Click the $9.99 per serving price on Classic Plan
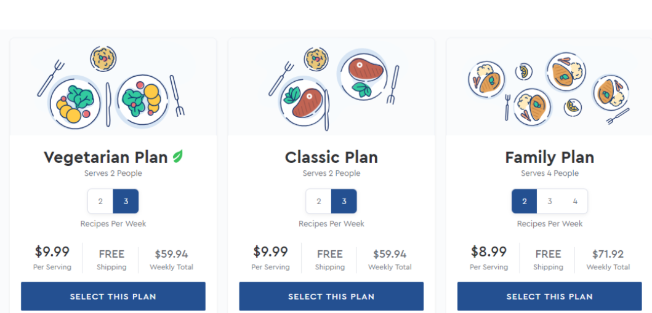The image size is (652, 313). point(270,252)
